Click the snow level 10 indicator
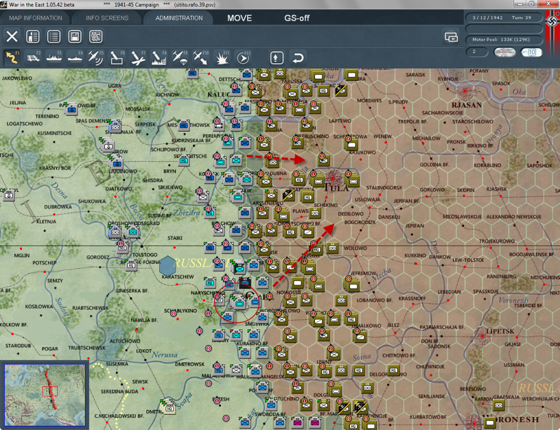 [532, 52]
